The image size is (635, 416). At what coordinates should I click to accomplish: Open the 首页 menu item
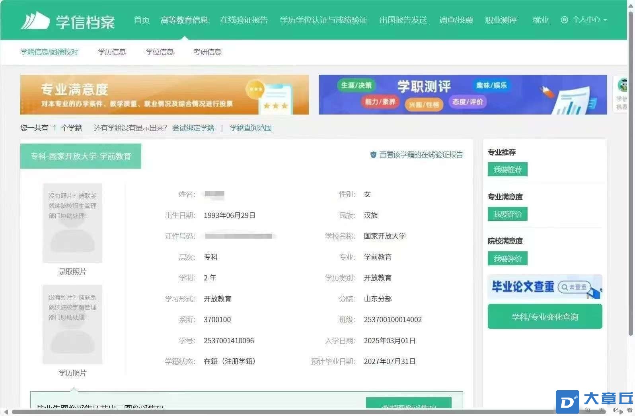click(x=142, y=20)
